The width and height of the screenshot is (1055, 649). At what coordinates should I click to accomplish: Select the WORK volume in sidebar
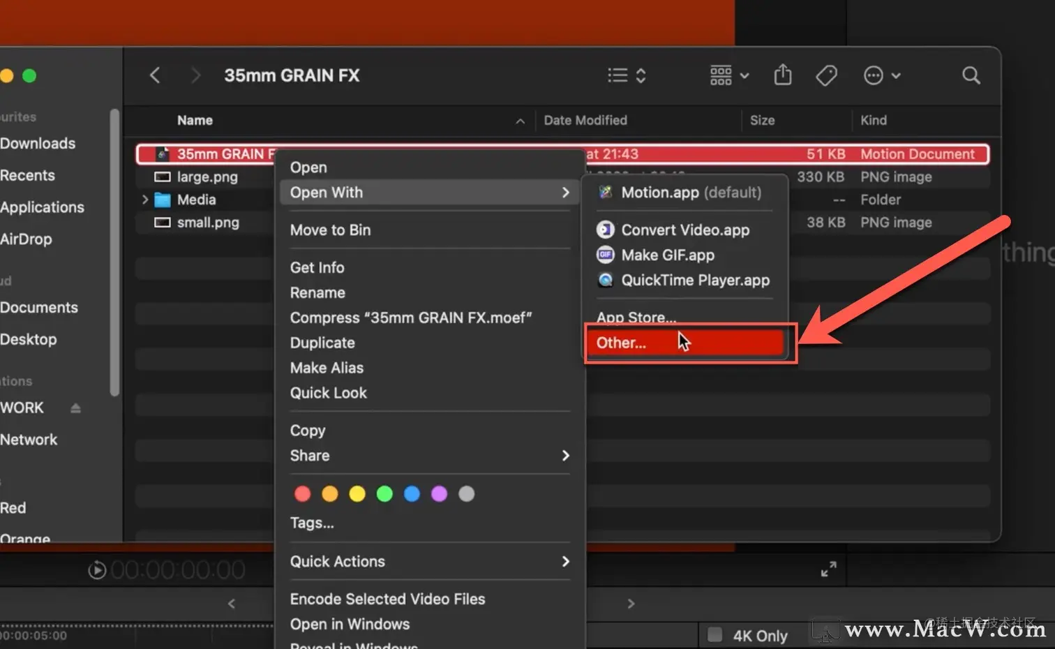point(22,408)
